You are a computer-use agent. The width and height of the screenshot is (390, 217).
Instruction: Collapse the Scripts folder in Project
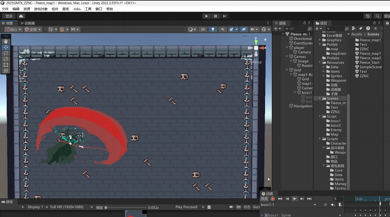pos(320,139)
